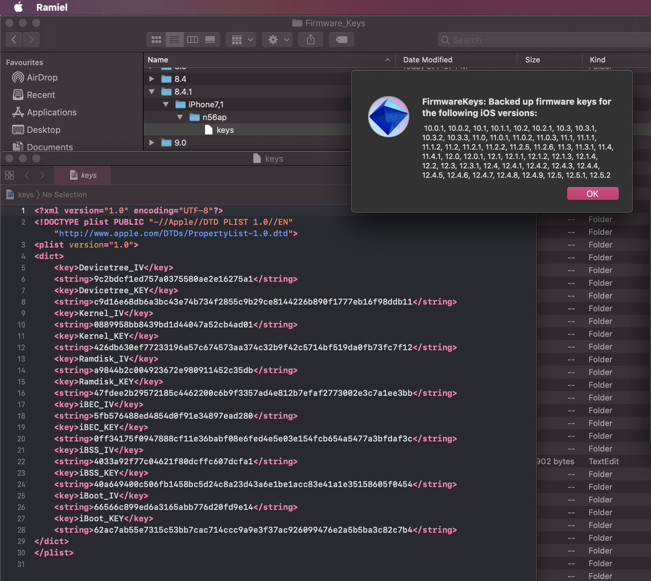This screenshot has width=651, height=581.
Task: Click No Selection in the path bar
Action: [65, 195]
